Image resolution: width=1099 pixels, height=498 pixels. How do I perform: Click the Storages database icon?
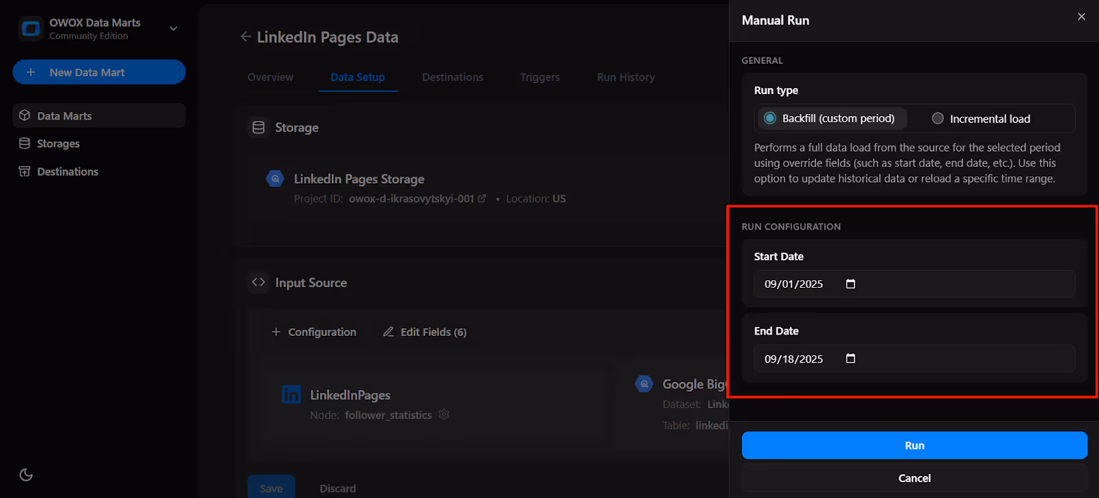[x=25, y=144]
